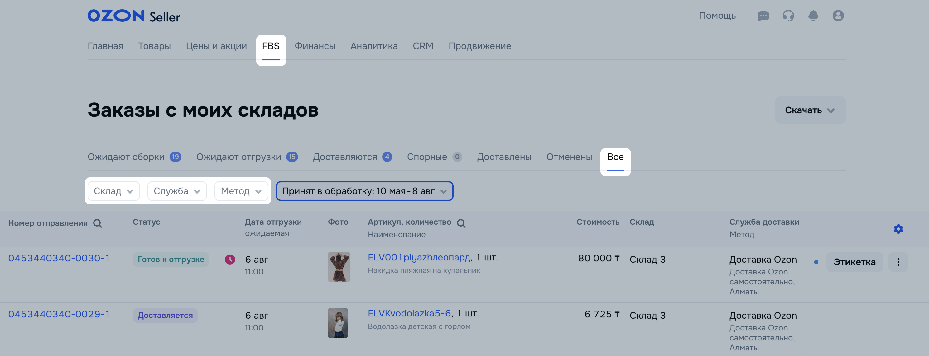929x356 pixels.
Task: Click the Стоимость column header
Action: pyautogui.click(x=598, y=222)
